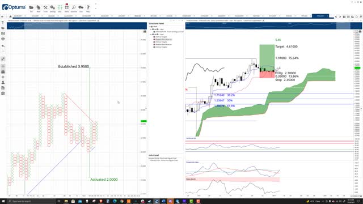Click the lock icon atop left chart
363x204 pixels.
coord(145,31)
